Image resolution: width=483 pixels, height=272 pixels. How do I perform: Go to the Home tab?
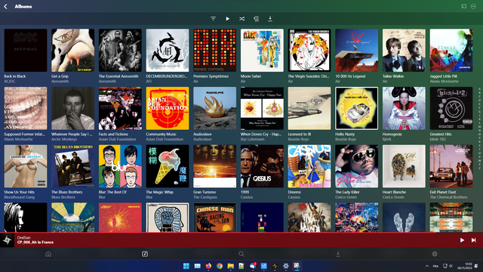[x=48, y=254]
